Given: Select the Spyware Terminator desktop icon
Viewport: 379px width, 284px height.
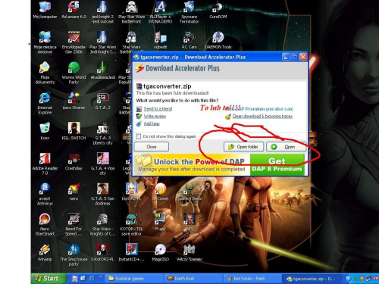Looking at the screenshot, I should 189,12.
